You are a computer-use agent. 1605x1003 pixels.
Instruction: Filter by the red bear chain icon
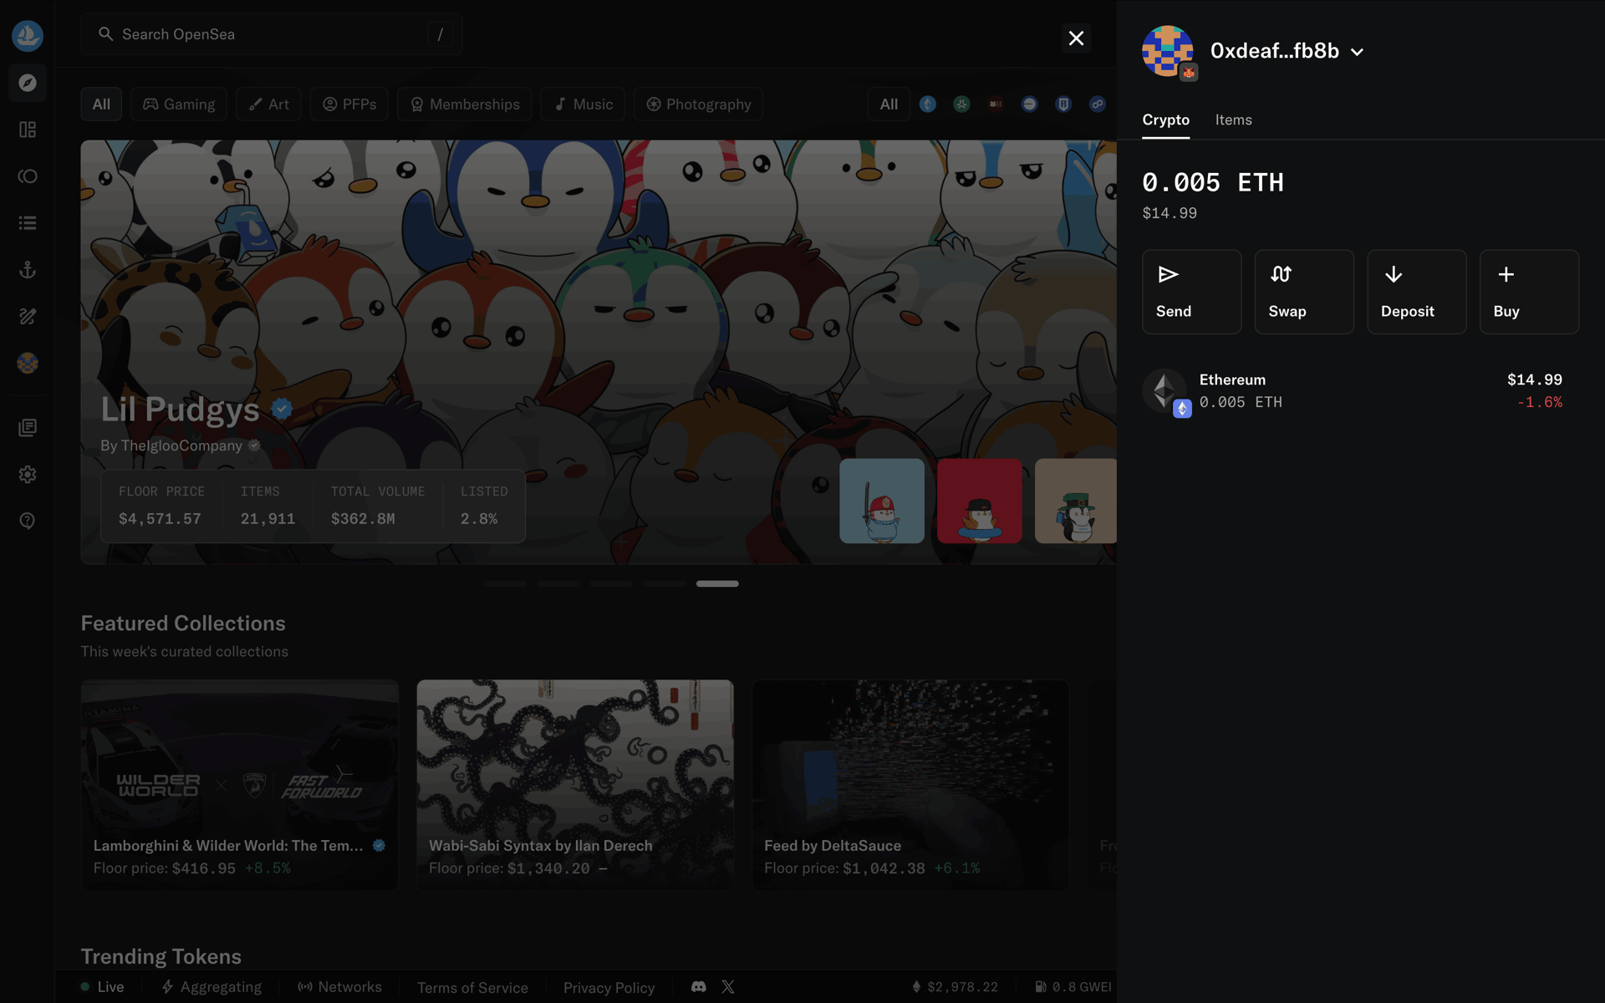[x=996, y=104]
